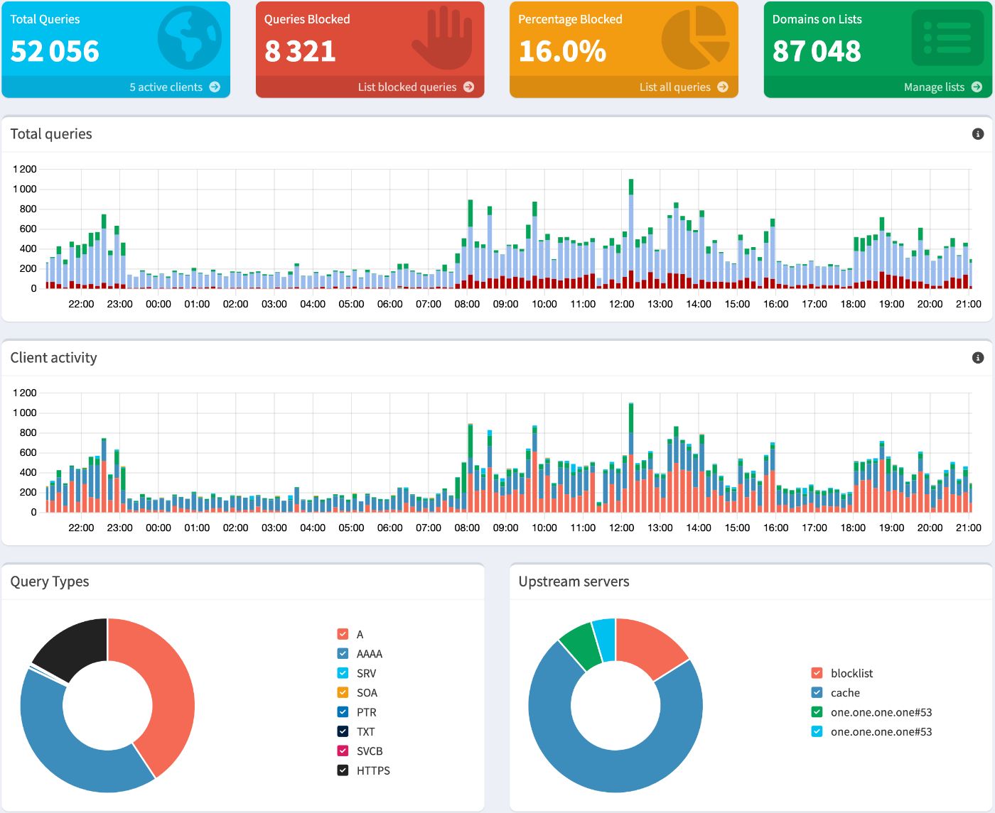The width and height of the screenshot is (995, 813).
Task: Click the arrow icon next to 5 active clients
Action: click(214, 87)
